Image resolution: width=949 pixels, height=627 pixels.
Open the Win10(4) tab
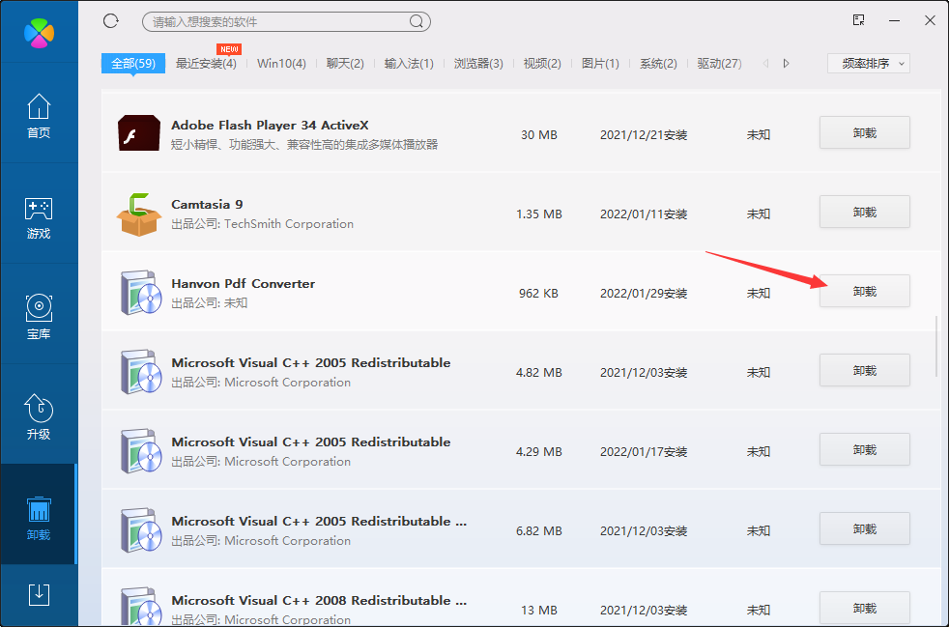pos(281,64)
